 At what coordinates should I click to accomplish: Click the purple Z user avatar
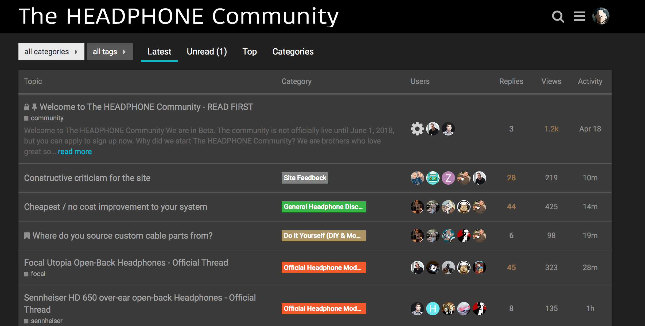[448, 178]
